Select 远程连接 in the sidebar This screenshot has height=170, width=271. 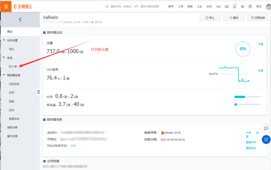[14, 84]
